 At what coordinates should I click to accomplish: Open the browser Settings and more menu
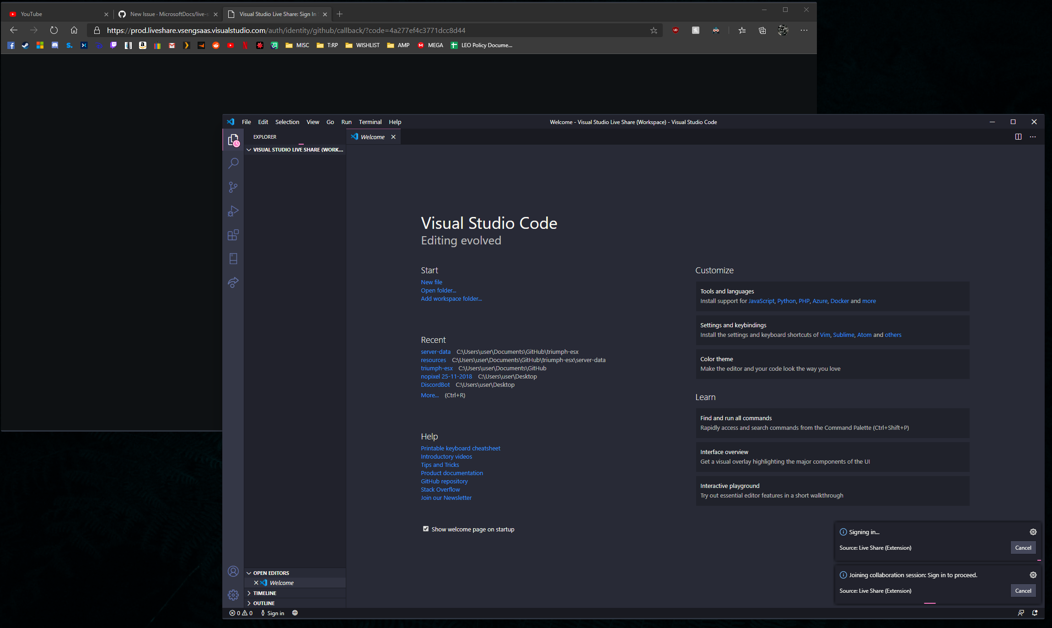click(804, 30)
